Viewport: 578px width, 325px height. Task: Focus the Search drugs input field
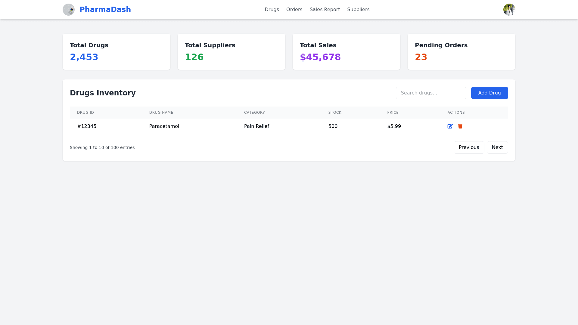[x=431, y=93]
